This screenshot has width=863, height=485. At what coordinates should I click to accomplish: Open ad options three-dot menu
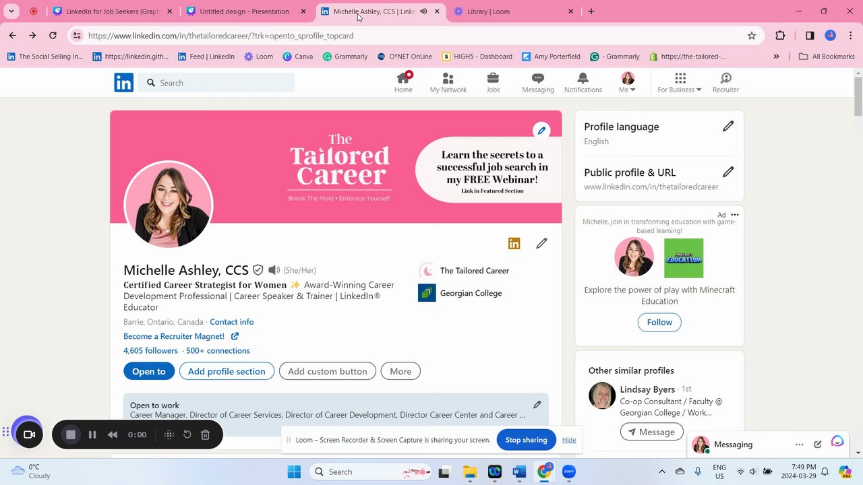click(x=735, y=215)
